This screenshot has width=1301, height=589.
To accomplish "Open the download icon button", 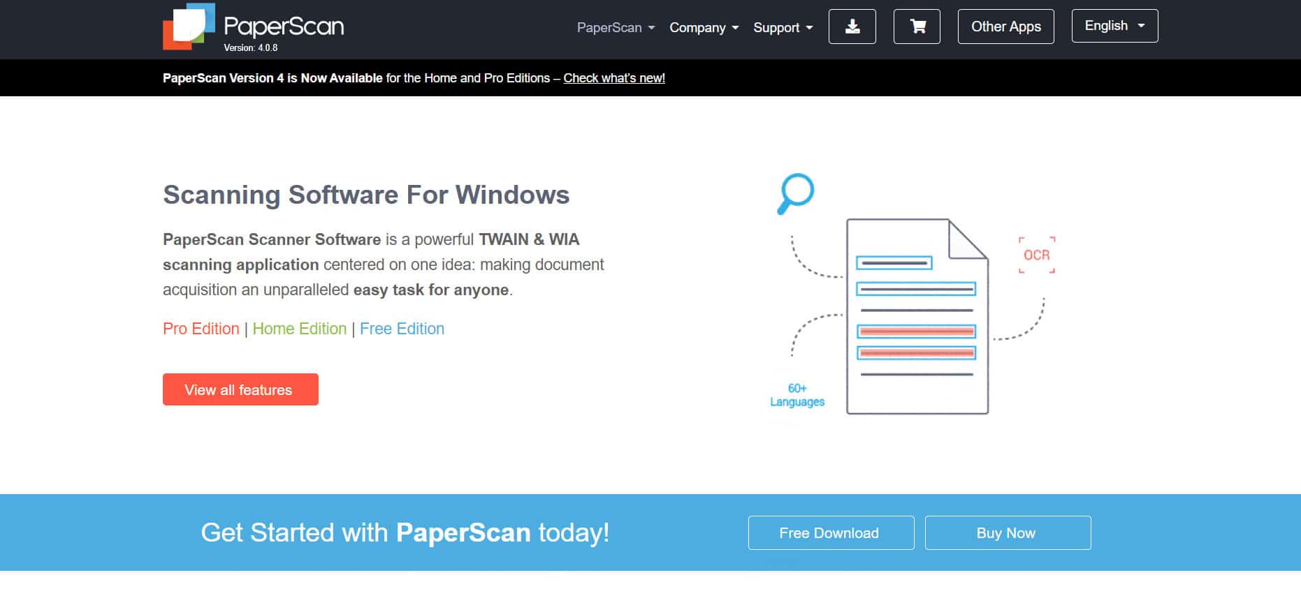I will tap(852, 27).
